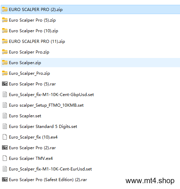The height and width of the screenshot is (189, 180).
Task: Select file name Euro Scalper Pro.zip
Action: (x=29, y=52)
